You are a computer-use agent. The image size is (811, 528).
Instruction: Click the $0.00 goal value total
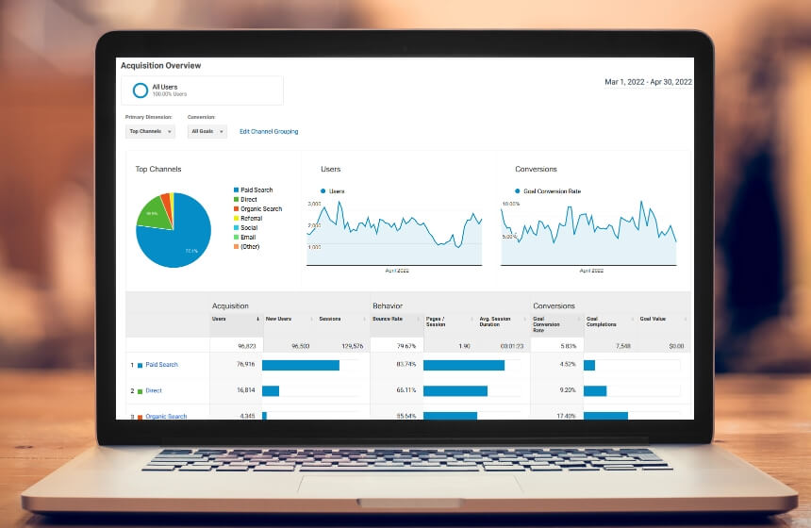pyautogui.click(x=676, y=346)
